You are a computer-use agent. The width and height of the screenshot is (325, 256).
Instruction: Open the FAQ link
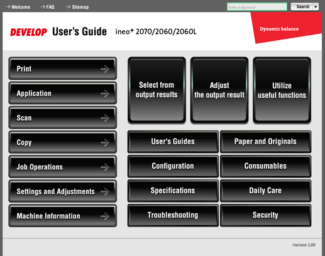47,7
